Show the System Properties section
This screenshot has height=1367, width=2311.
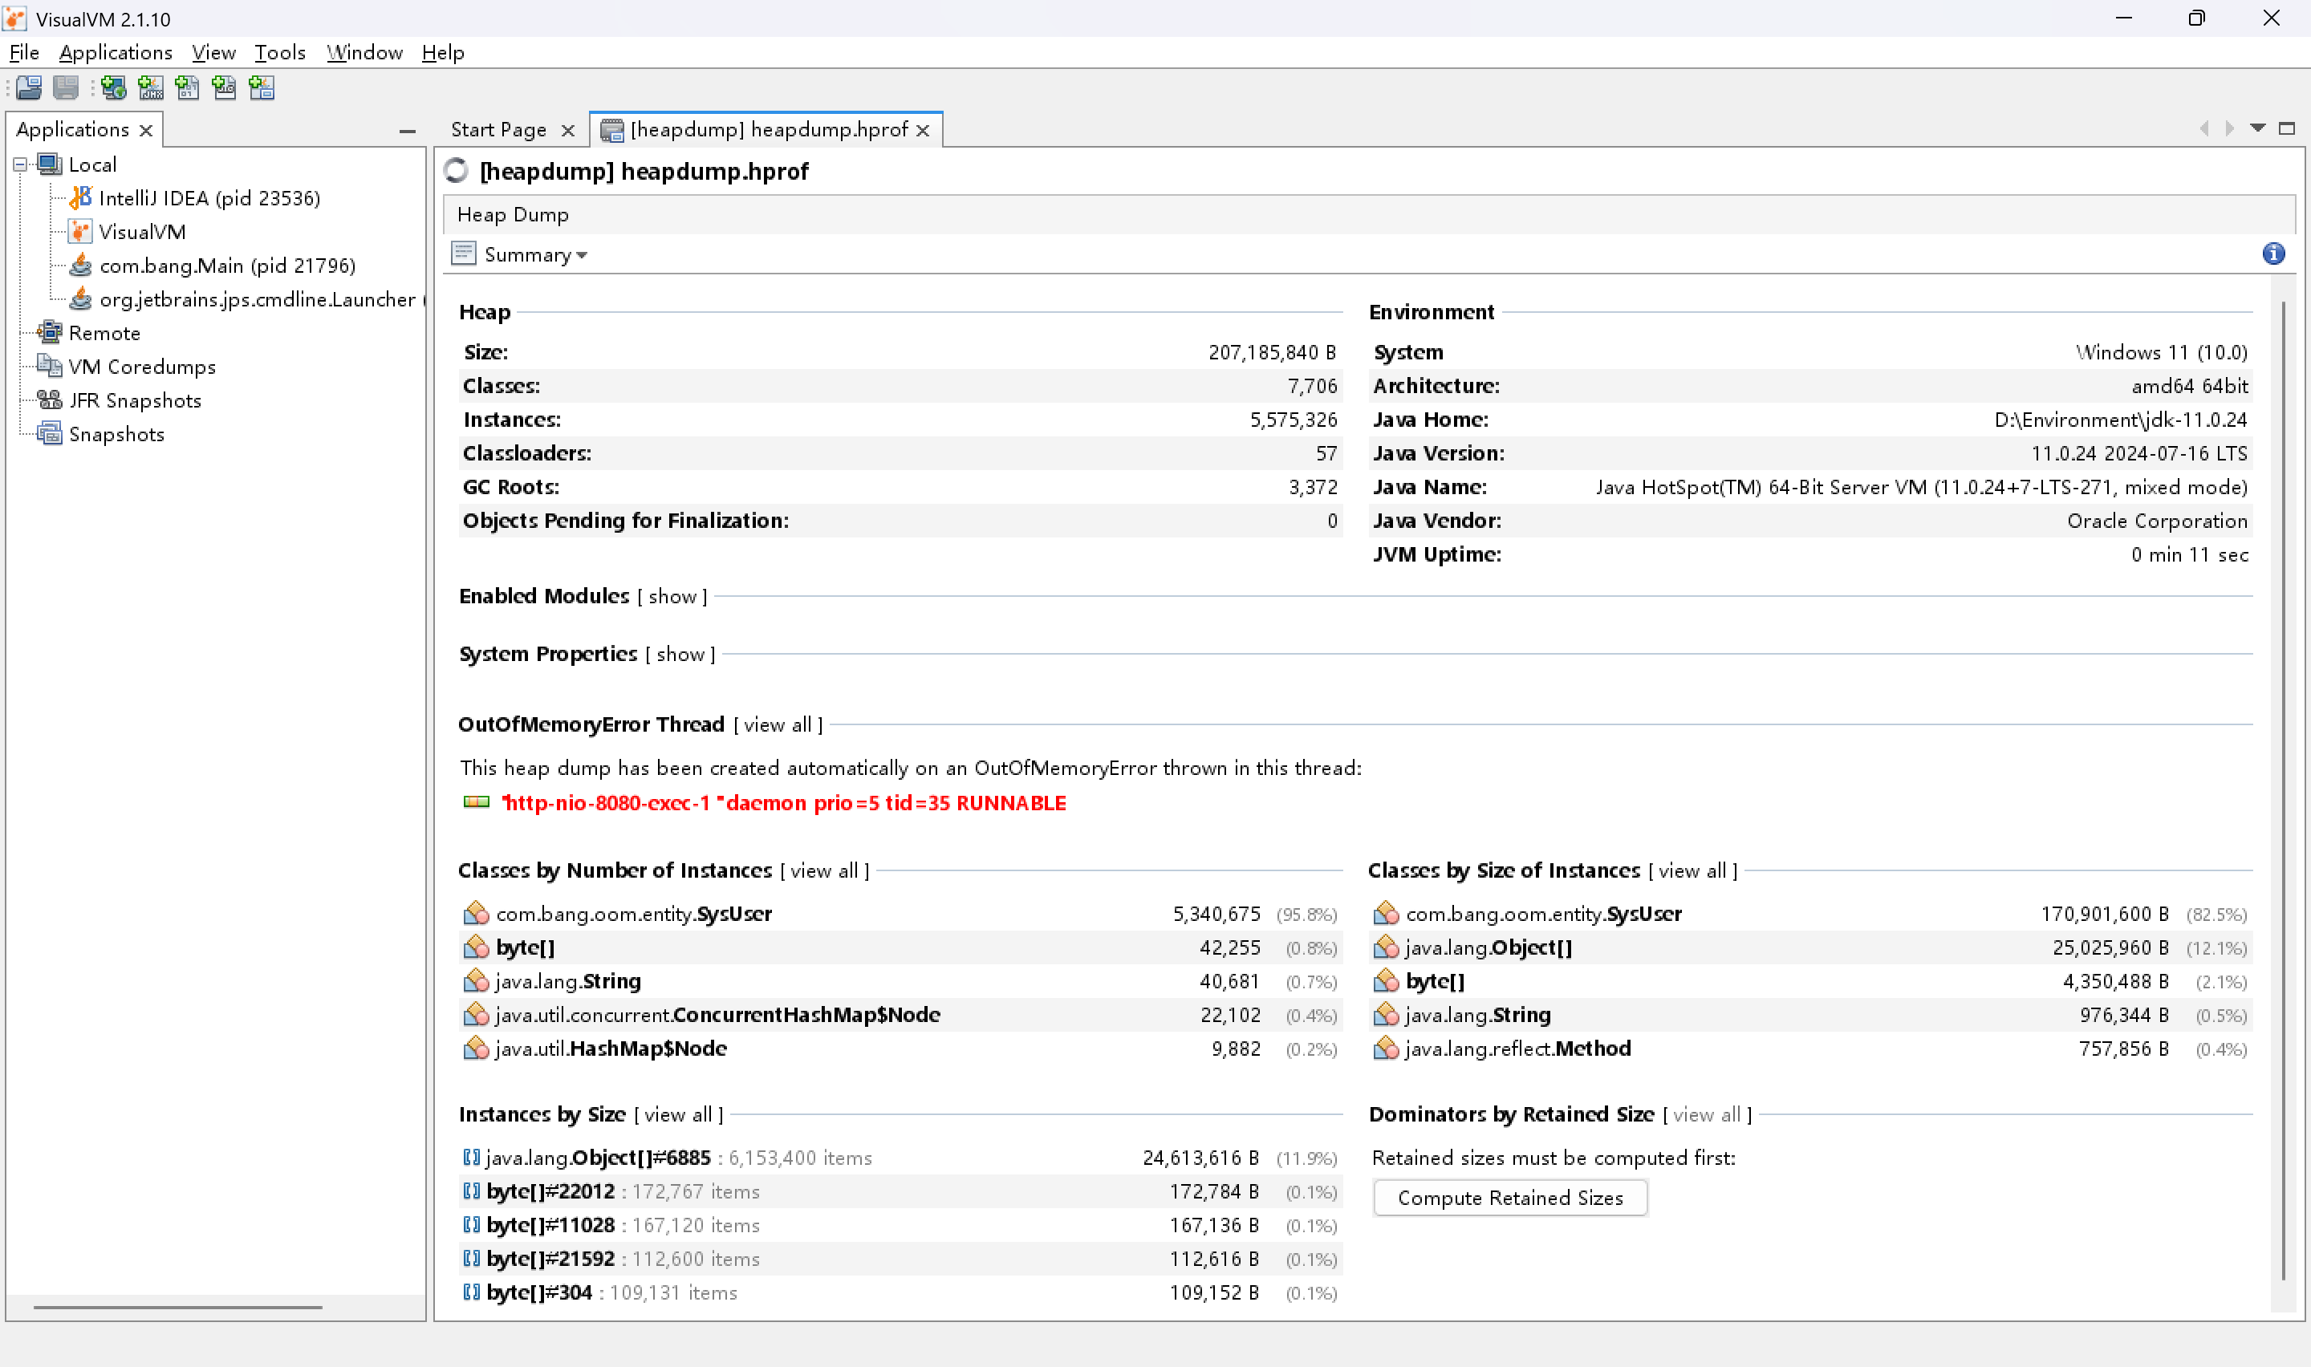point(680,654)
